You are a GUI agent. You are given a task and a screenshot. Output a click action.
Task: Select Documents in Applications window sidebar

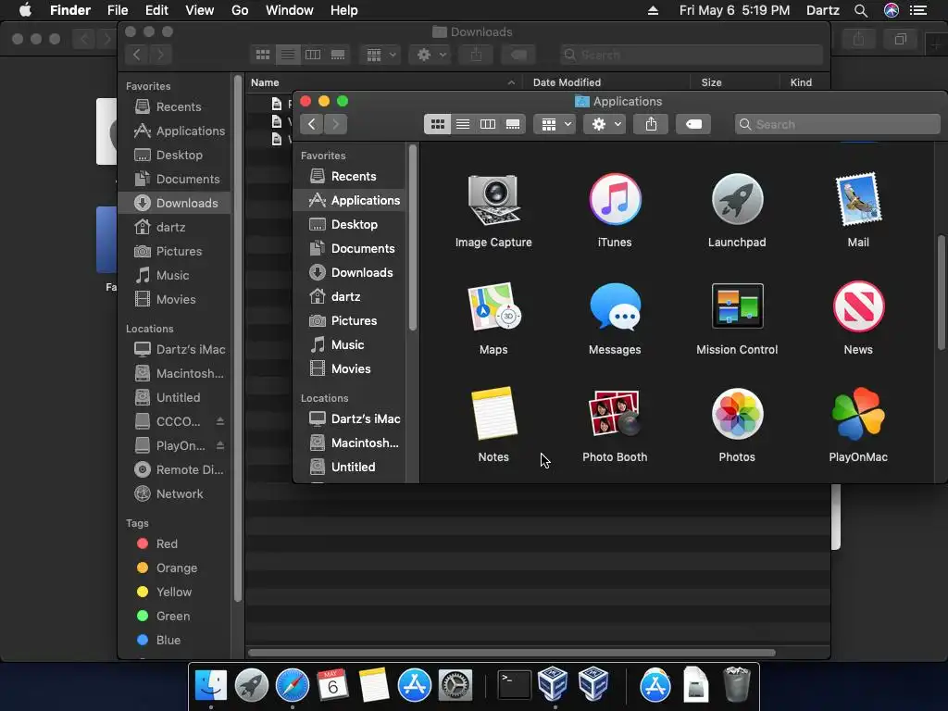click(351, 248)
